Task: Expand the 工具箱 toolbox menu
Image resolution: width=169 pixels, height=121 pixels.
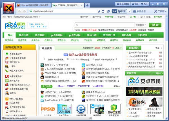Action: [x=160, y=11]
